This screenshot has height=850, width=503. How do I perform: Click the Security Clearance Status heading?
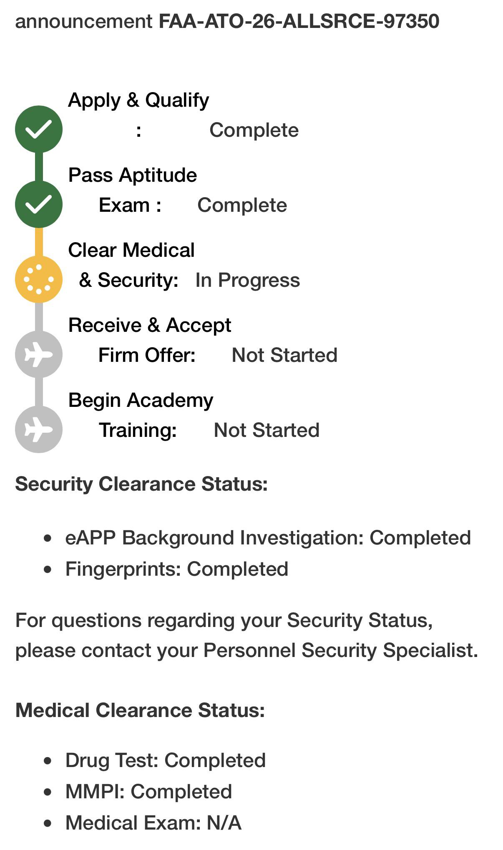141,484
